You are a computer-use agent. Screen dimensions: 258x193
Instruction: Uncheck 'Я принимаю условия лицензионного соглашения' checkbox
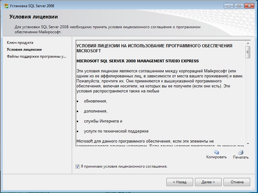point(77,167)
